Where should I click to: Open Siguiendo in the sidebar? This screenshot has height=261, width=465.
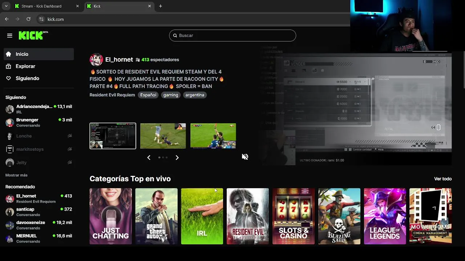click(x=39, y=78)
